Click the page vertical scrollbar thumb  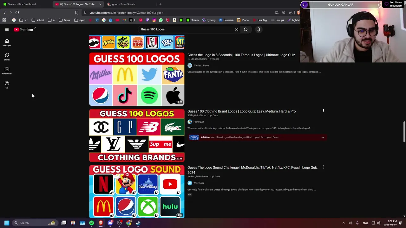tap(404, 132)
